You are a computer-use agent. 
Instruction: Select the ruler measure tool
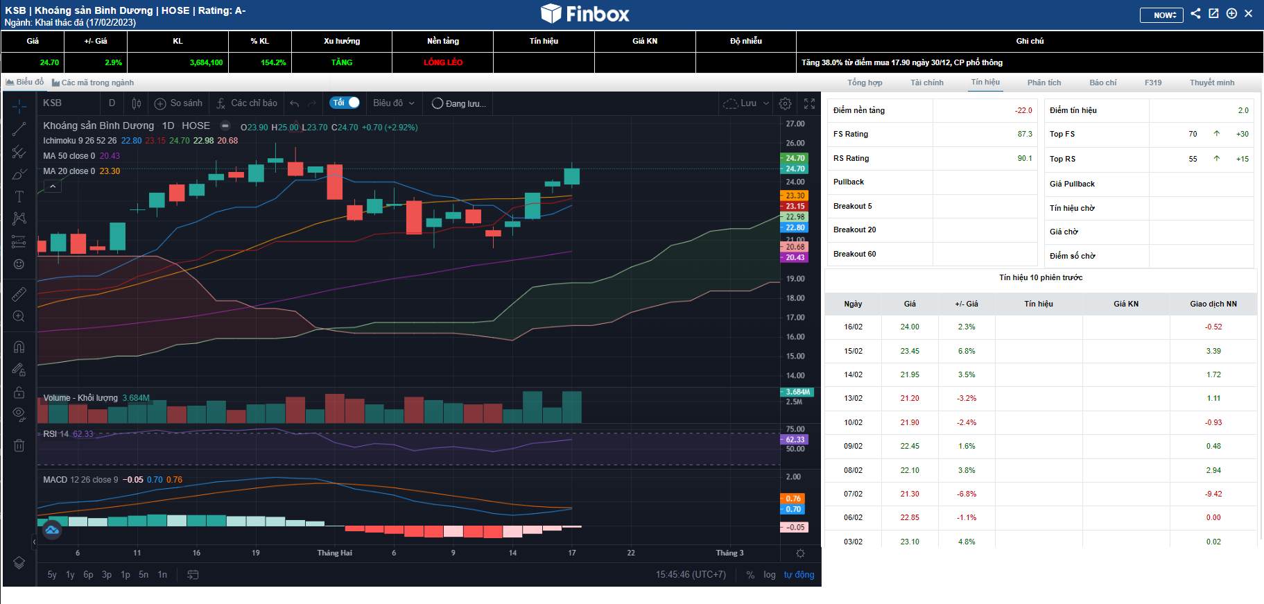(x=19, y=294)
